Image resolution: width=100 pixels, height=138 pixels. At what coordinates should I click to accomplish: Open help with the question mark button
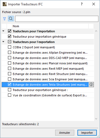(x=82, y=4)
